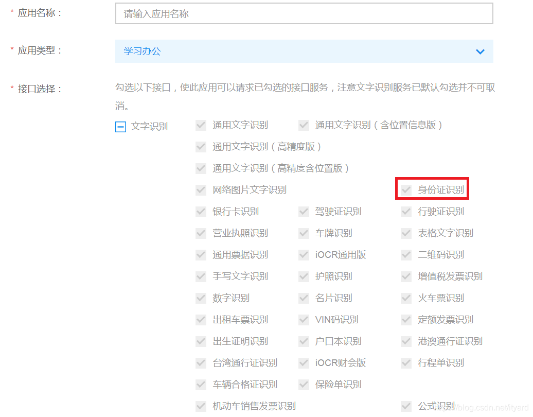533x417 pixels.
Task: Toggle 火车票识别 checkbox
Action: [406, 298]
